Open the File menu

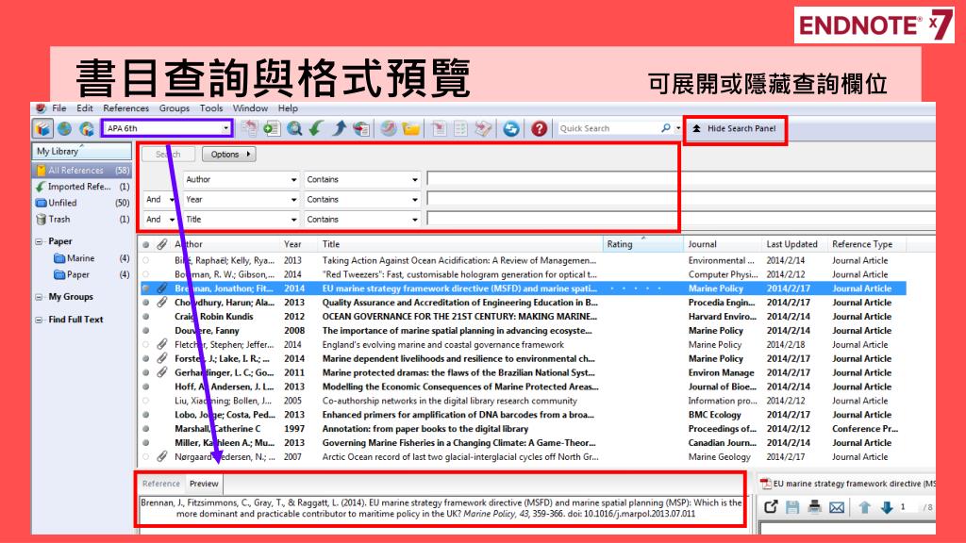tap(59, 108)
